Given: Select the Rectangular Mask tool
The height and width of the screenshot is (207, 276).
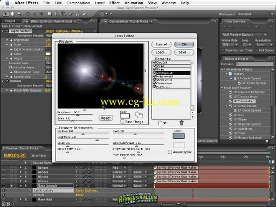Looking at the screenshot, I should tap(50, 14).
